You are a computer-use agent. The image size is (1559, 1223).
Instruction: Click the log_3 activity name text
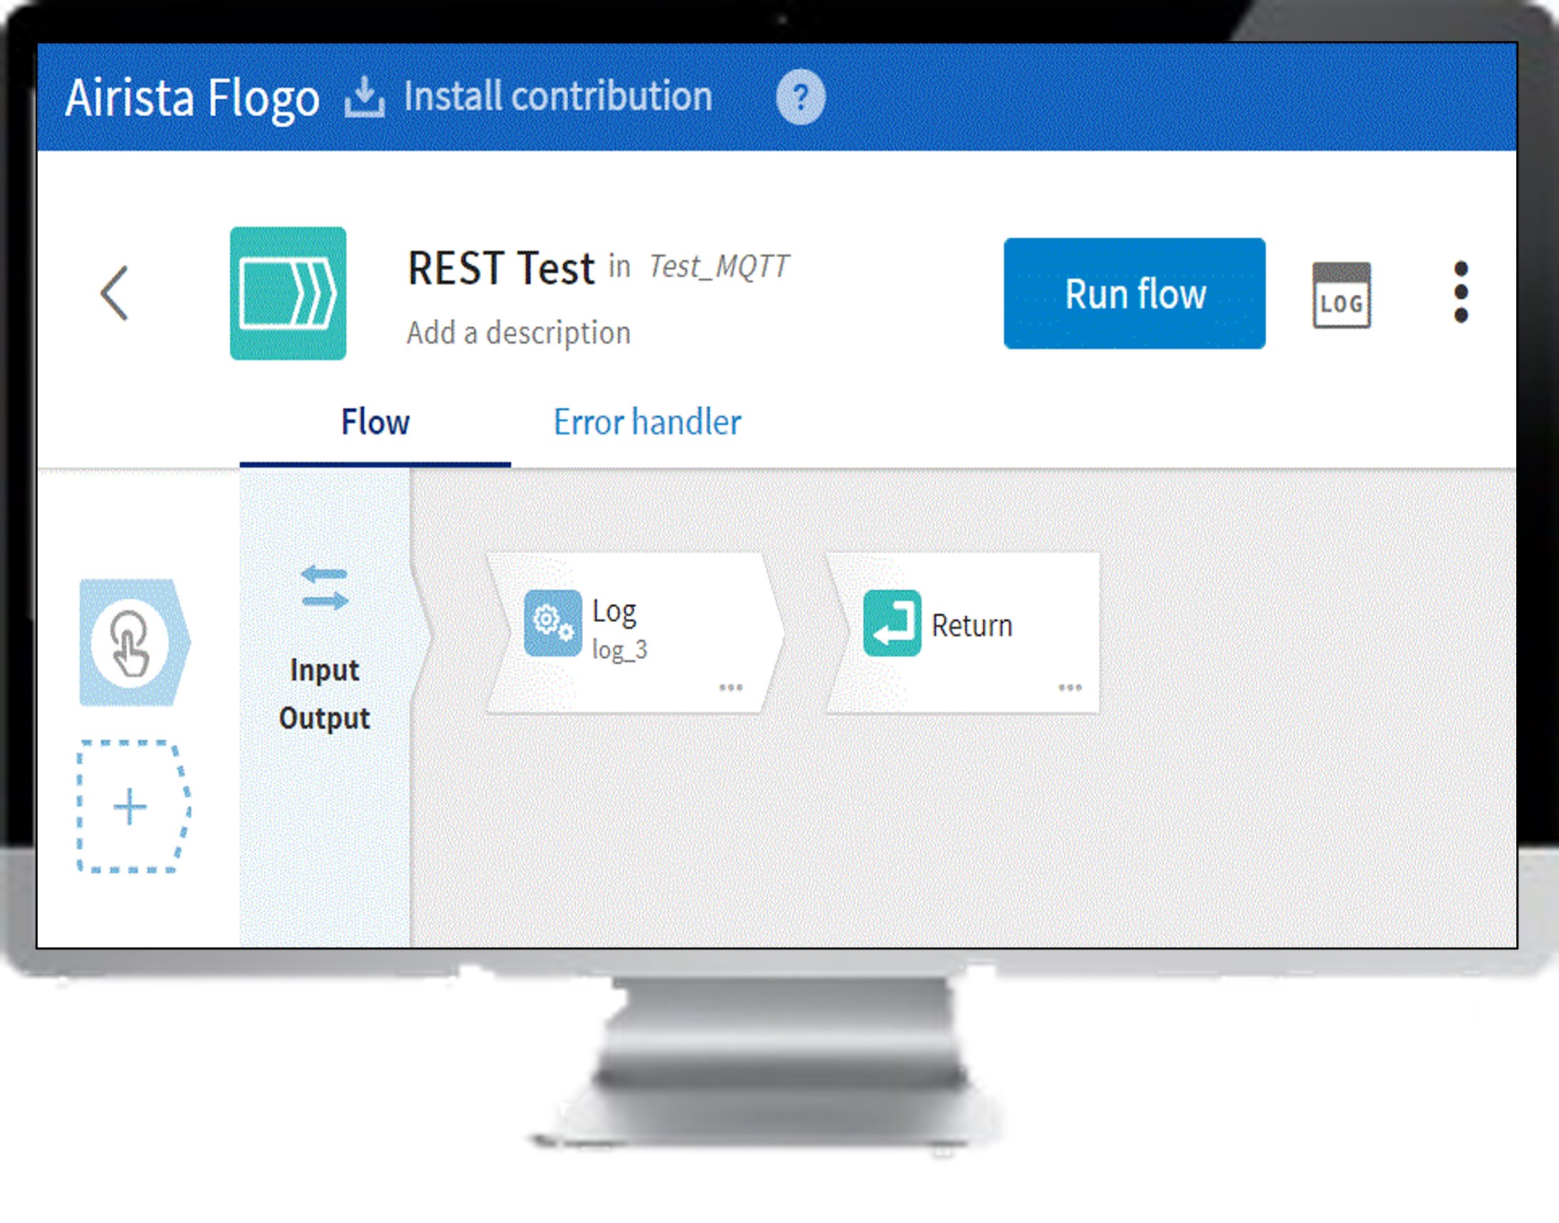point(619,650)
